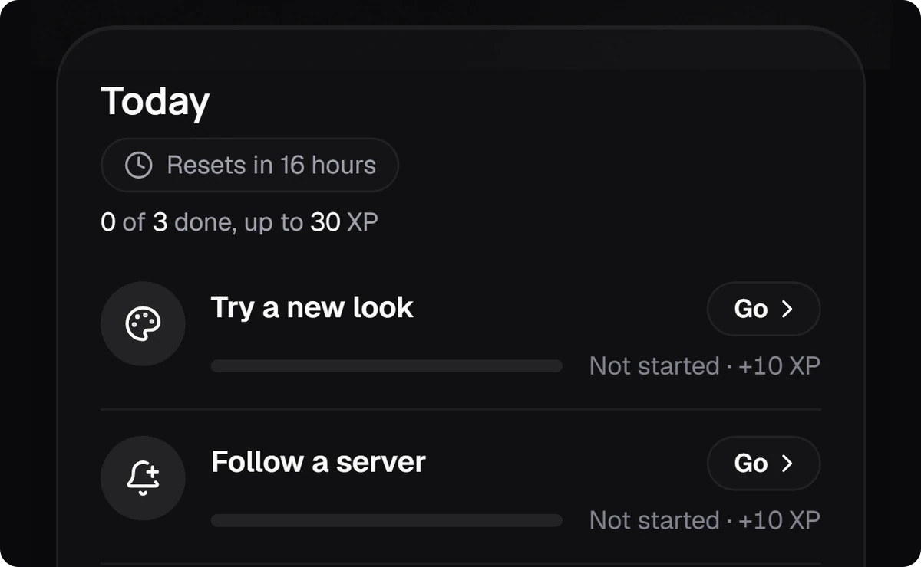
Task: Click the Today heading
Action: (x=155, y=102)
